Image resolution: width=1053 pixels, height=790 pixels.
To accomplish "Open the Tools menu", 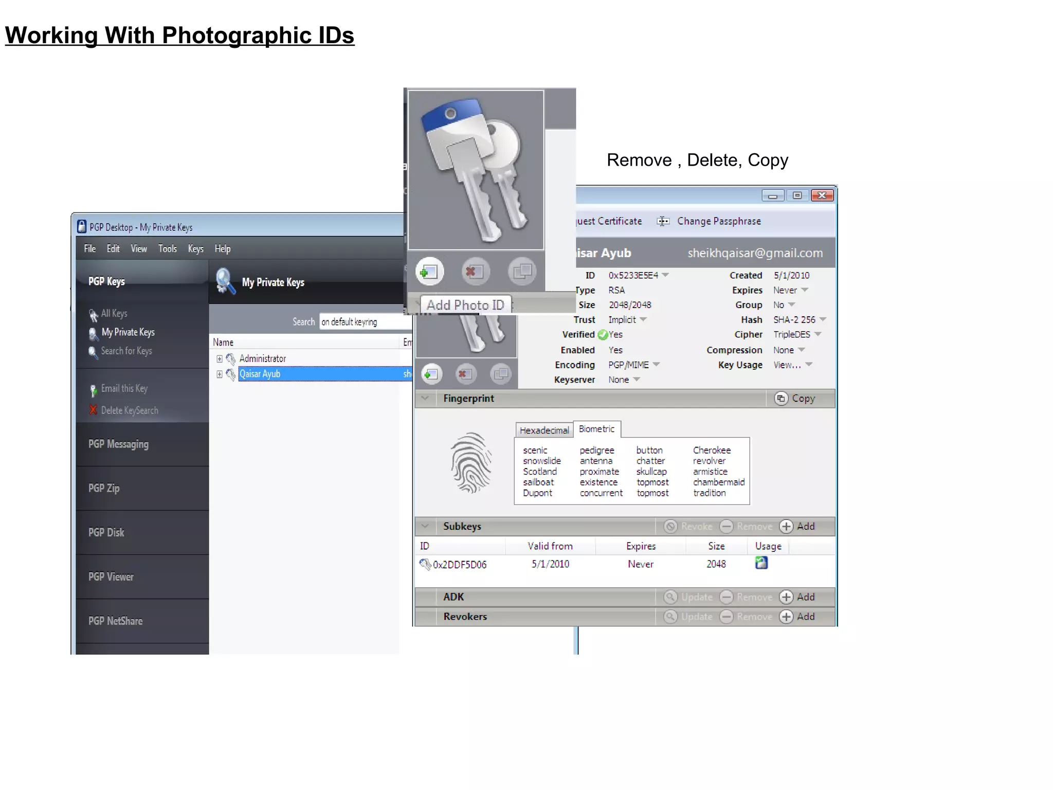I will tap(168, 248).
